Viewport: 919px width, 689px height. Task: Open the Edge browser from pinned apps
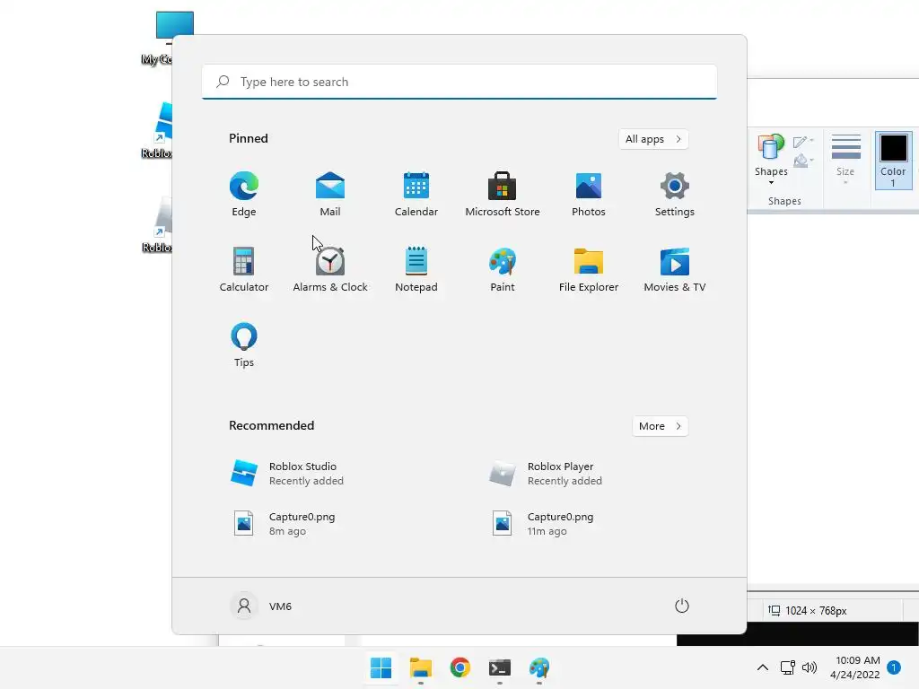244,194
